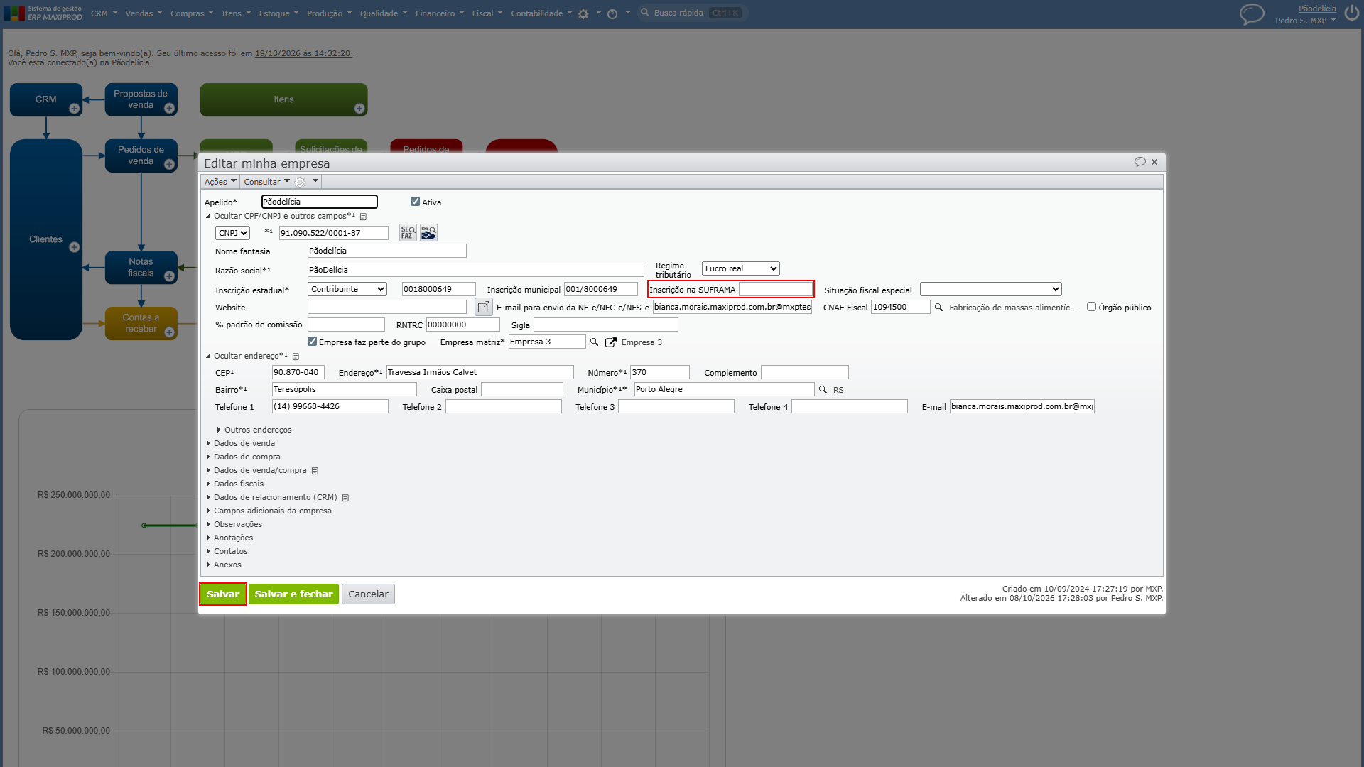Screen dimensions: 1364x767
Task: Open the Regime tributário Lucro real dropdown
Action: pyautogui.click(x=740, y=268)
